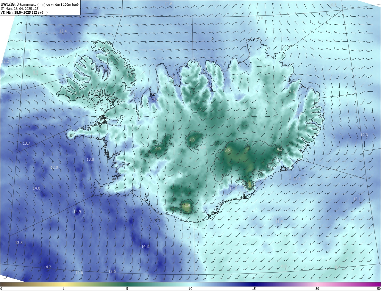Click the 0 tick on the color scale
381x291 pixels.
(1, 289)
